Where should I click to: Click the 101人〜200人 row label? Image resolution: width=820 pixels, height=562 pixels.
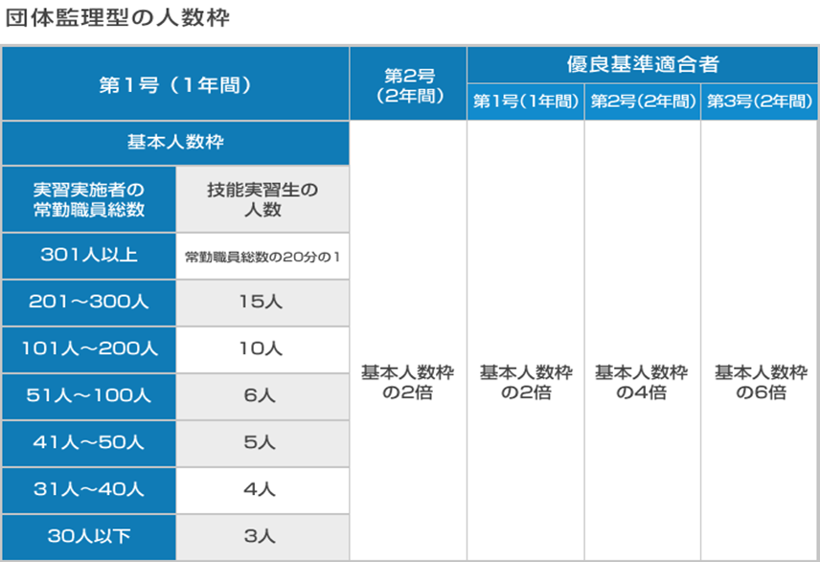(89, 349)
